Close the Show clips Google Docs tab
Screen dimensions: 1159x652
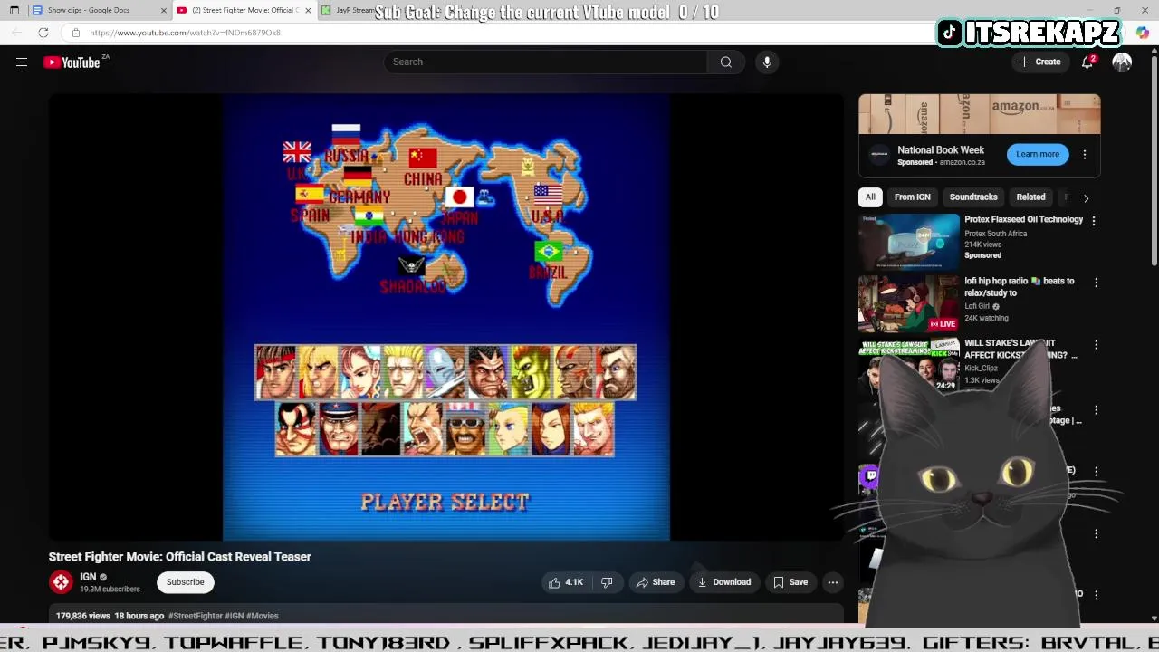[163, 10]
